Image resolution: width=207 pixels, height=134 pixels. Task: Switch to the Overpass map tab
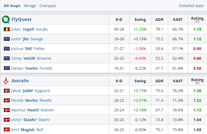tap(48, 6)
